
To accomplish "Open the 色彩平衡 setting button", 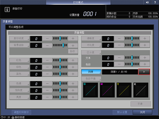I will tap(91, 79).
